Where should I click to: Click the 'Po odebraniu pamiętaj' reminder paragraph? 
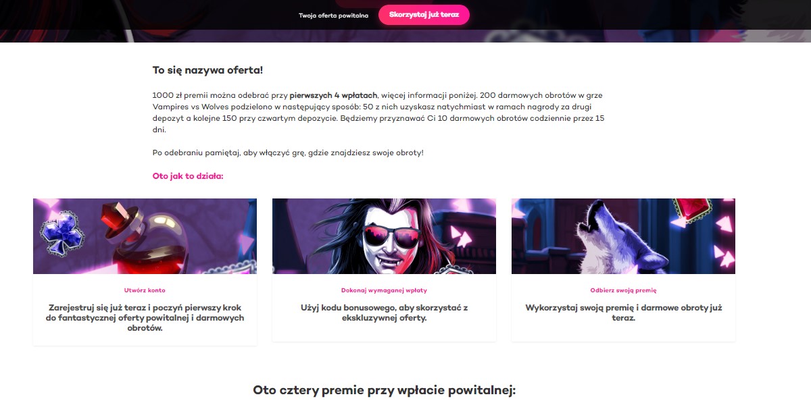click(x=288, y=153)
